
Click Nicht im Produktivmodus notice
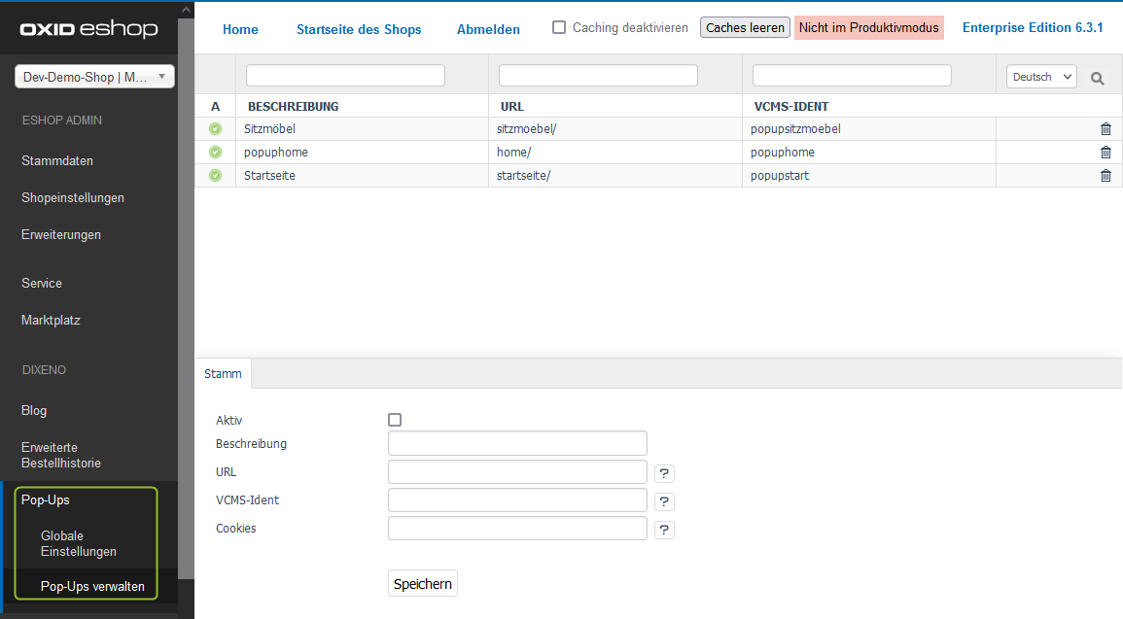[869, 27]
